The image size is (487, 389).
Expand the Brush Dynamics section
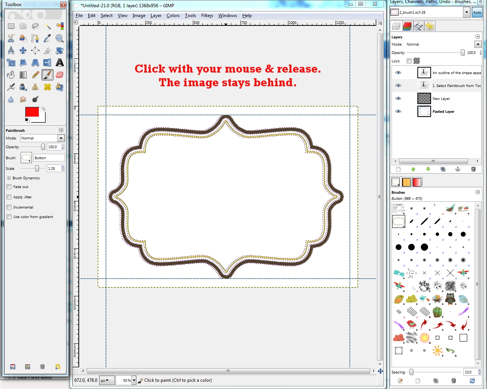click(x=8, y=178)
